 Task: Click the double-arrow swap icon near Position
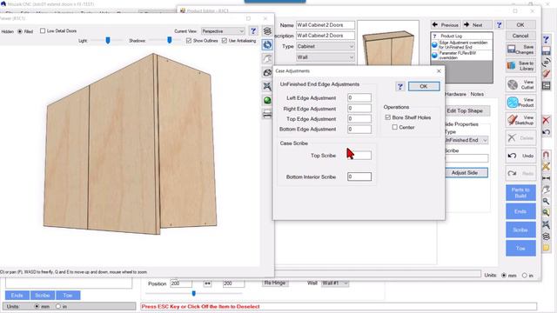207,283
